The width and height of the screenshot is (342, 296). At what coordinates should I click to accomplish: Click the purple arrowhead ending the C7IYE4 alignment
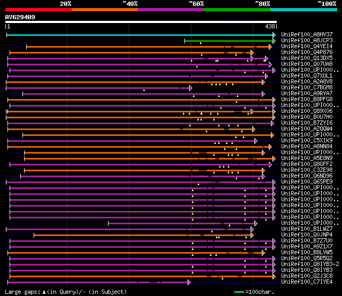click(x=189, y=283)
